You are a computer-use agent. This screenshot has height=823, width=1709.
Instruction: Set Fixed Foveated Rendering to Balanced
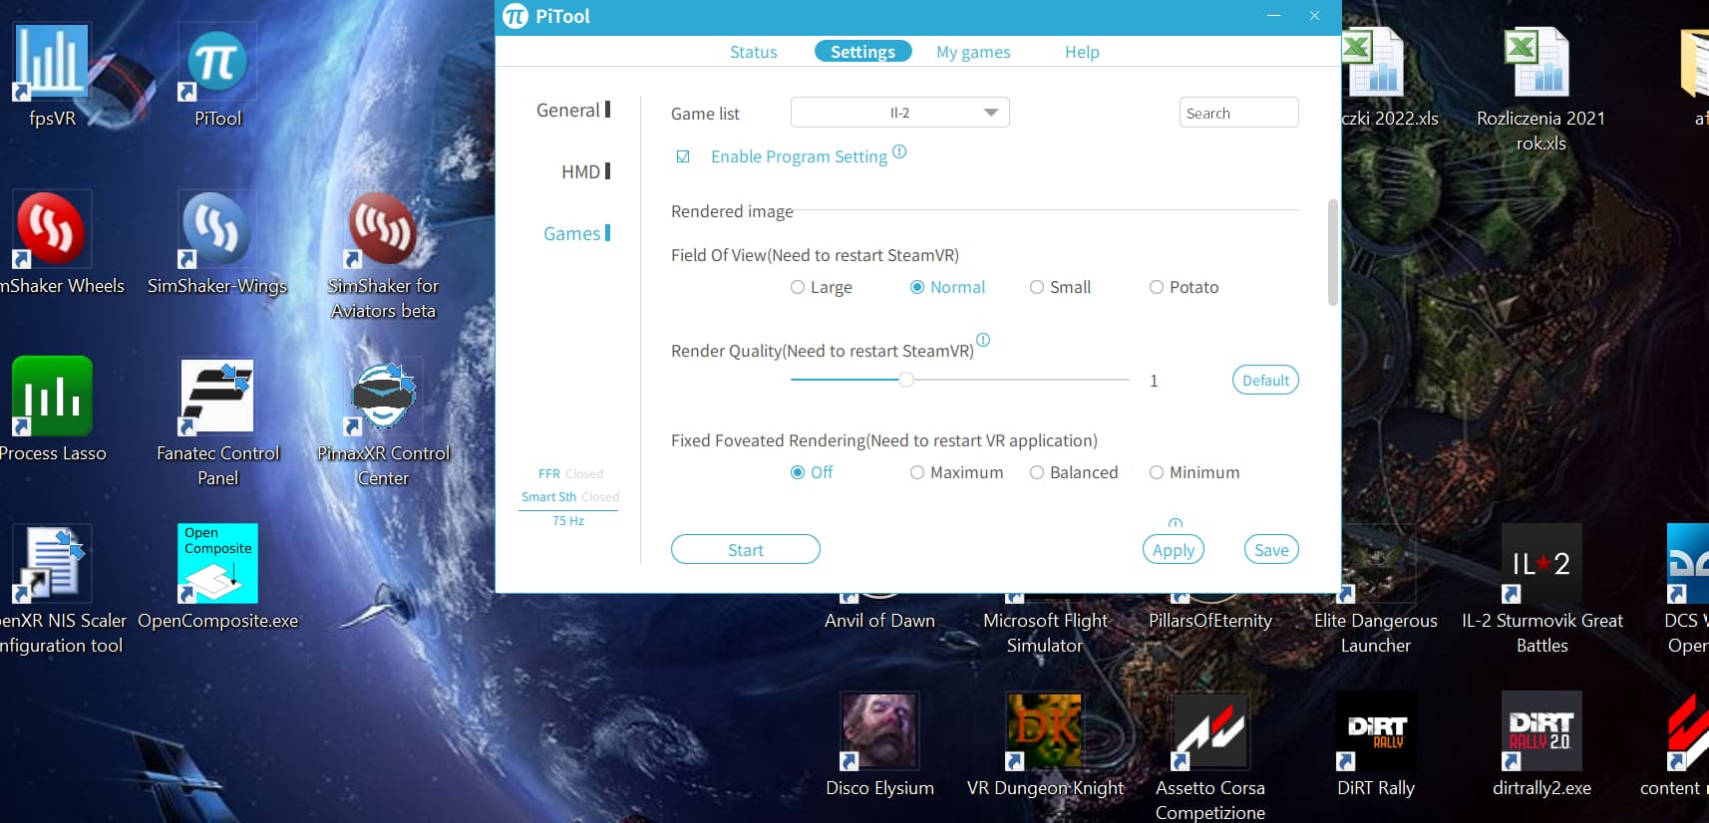point(1037,472)
